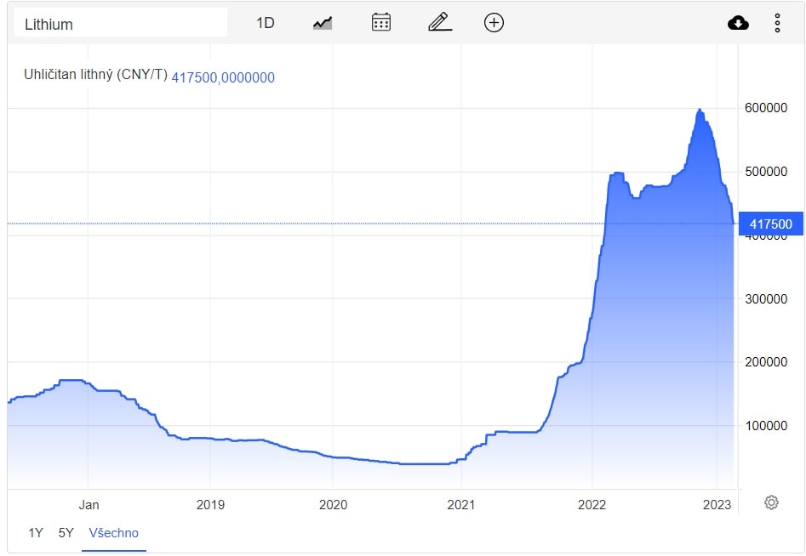Click the 2023 label on time axis
Viewport: 806px width, 556px height.
[x=717, y=504]
